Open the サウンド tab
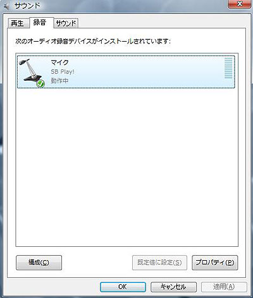 point(66,23)
